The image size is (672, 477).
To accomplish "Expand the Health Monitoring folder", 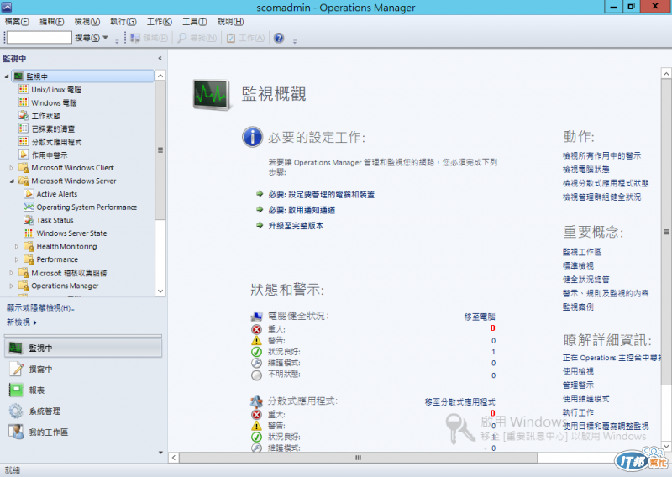I will [x=17, y=246].
